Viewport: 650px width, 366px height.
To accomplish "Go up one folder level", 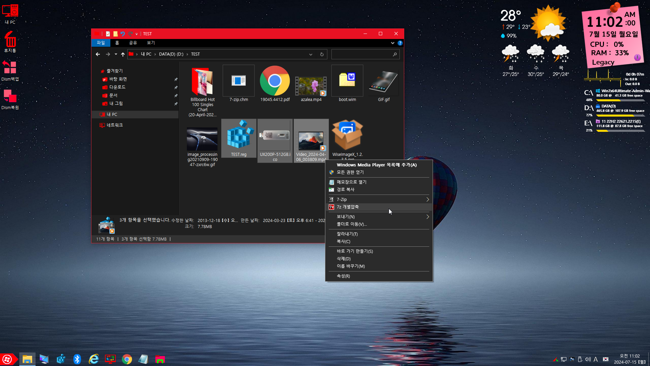I will [123, 54].
